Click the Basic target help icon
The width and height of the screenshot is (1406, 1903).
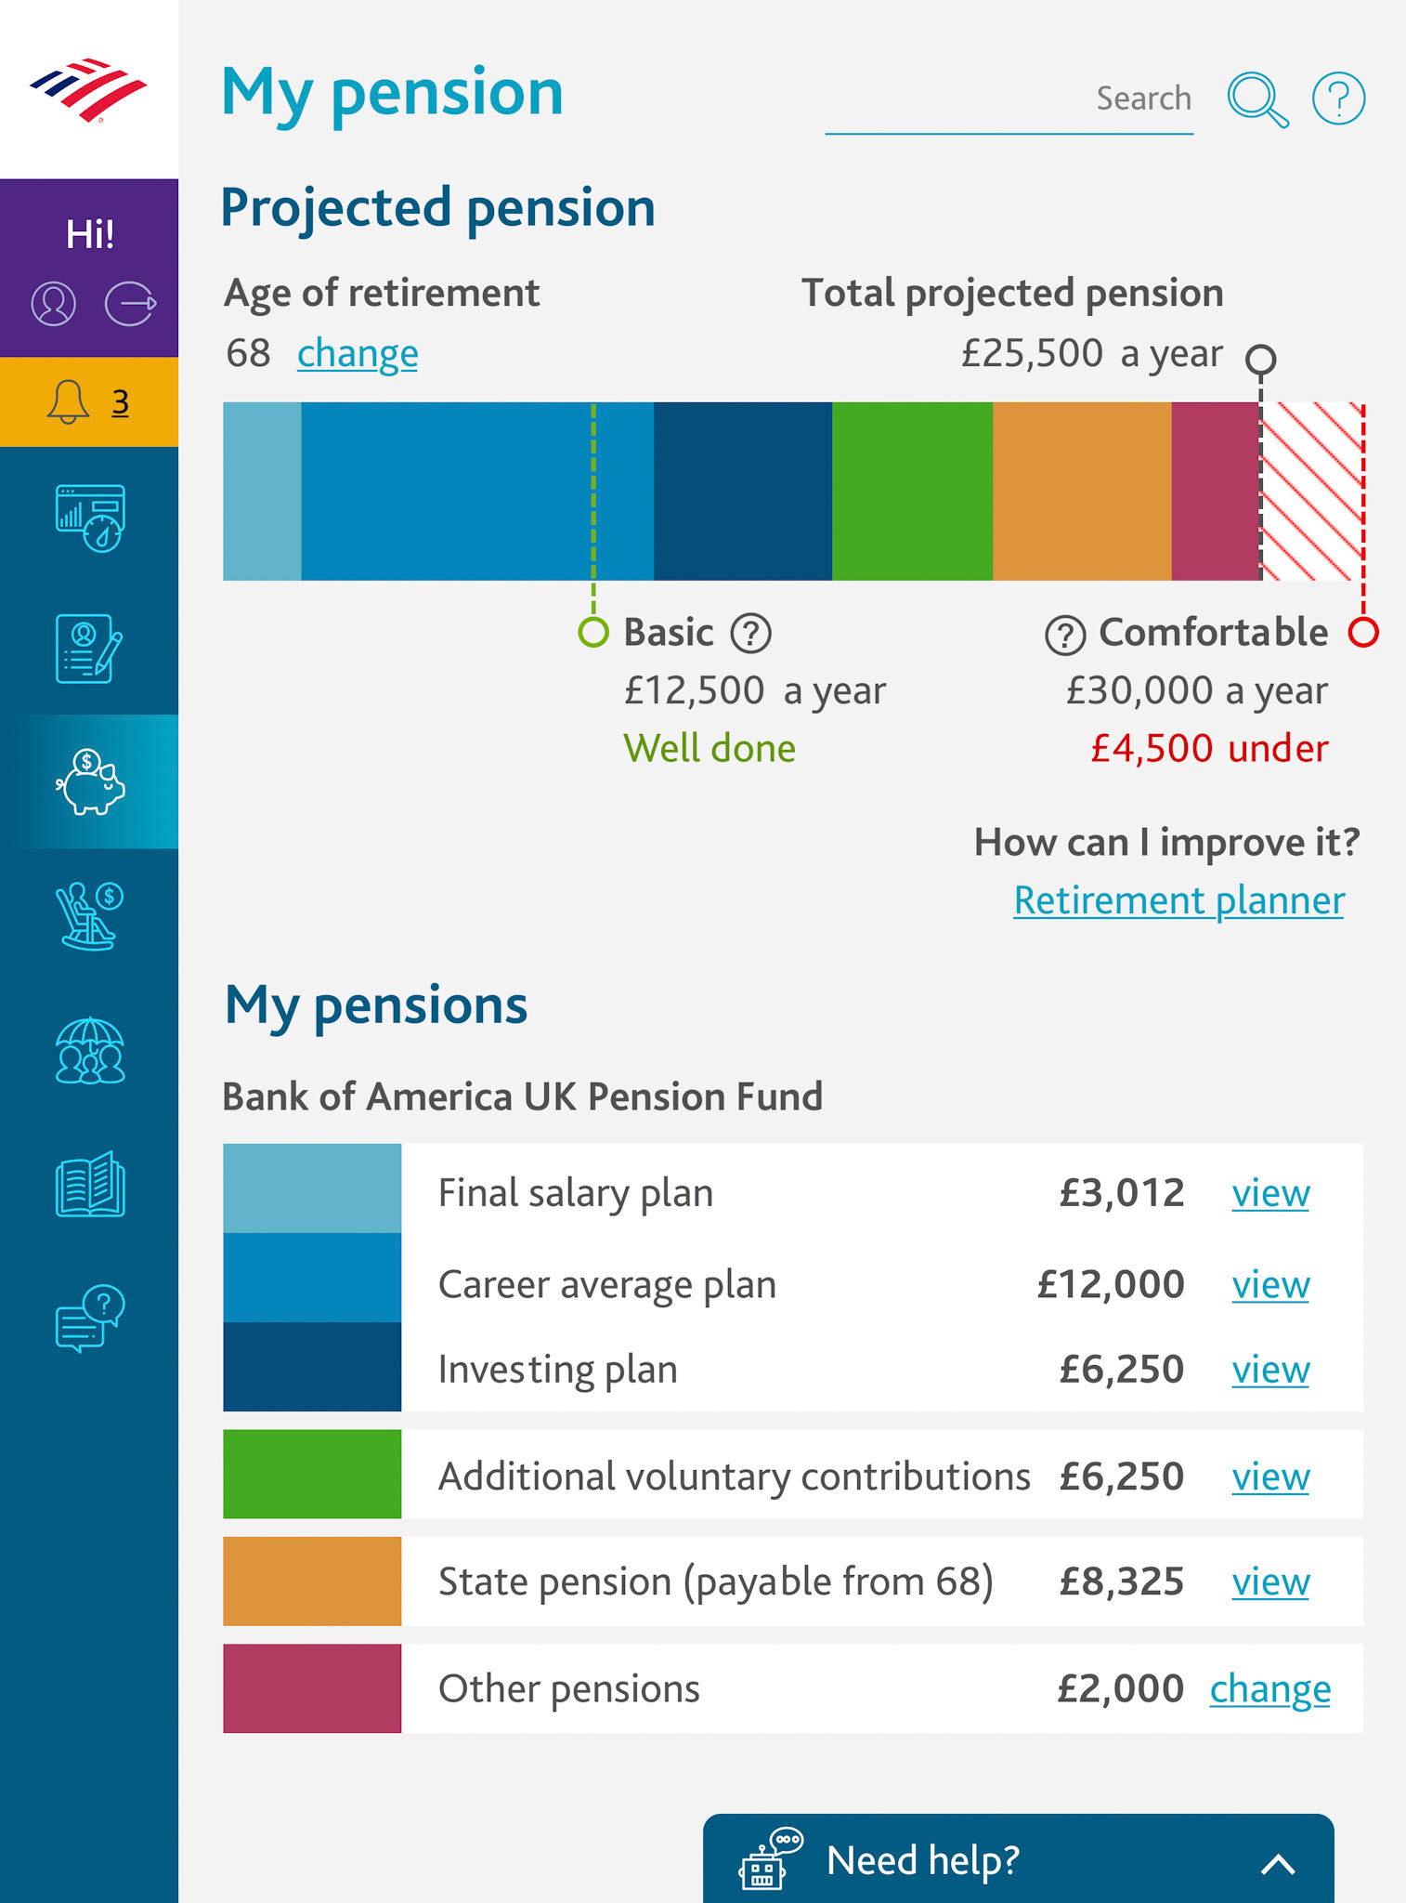[x=751, y=633]
